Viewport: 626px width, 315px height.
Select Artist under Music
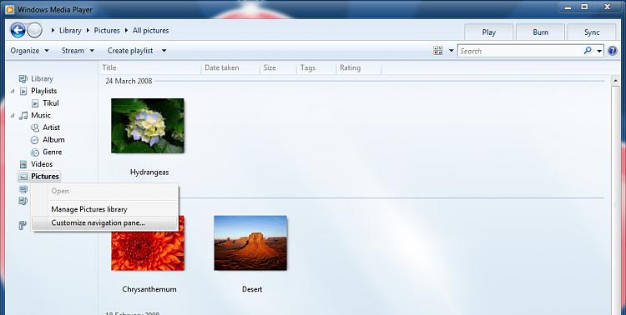pos(51,127)
